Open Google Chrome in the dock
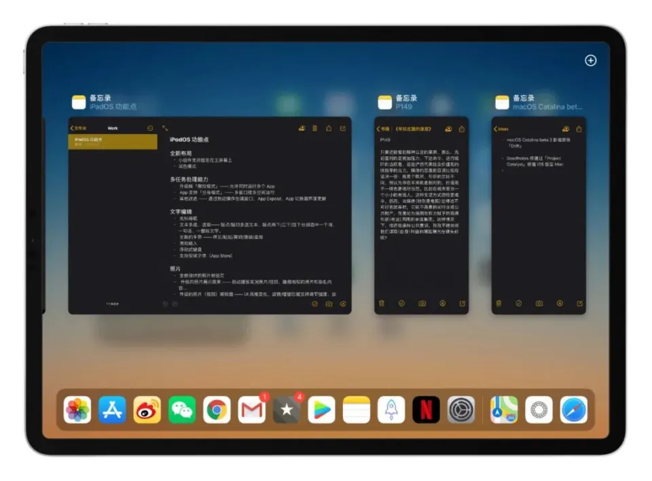This screenshot has height=481, width=652. click(x=217, y=410)
